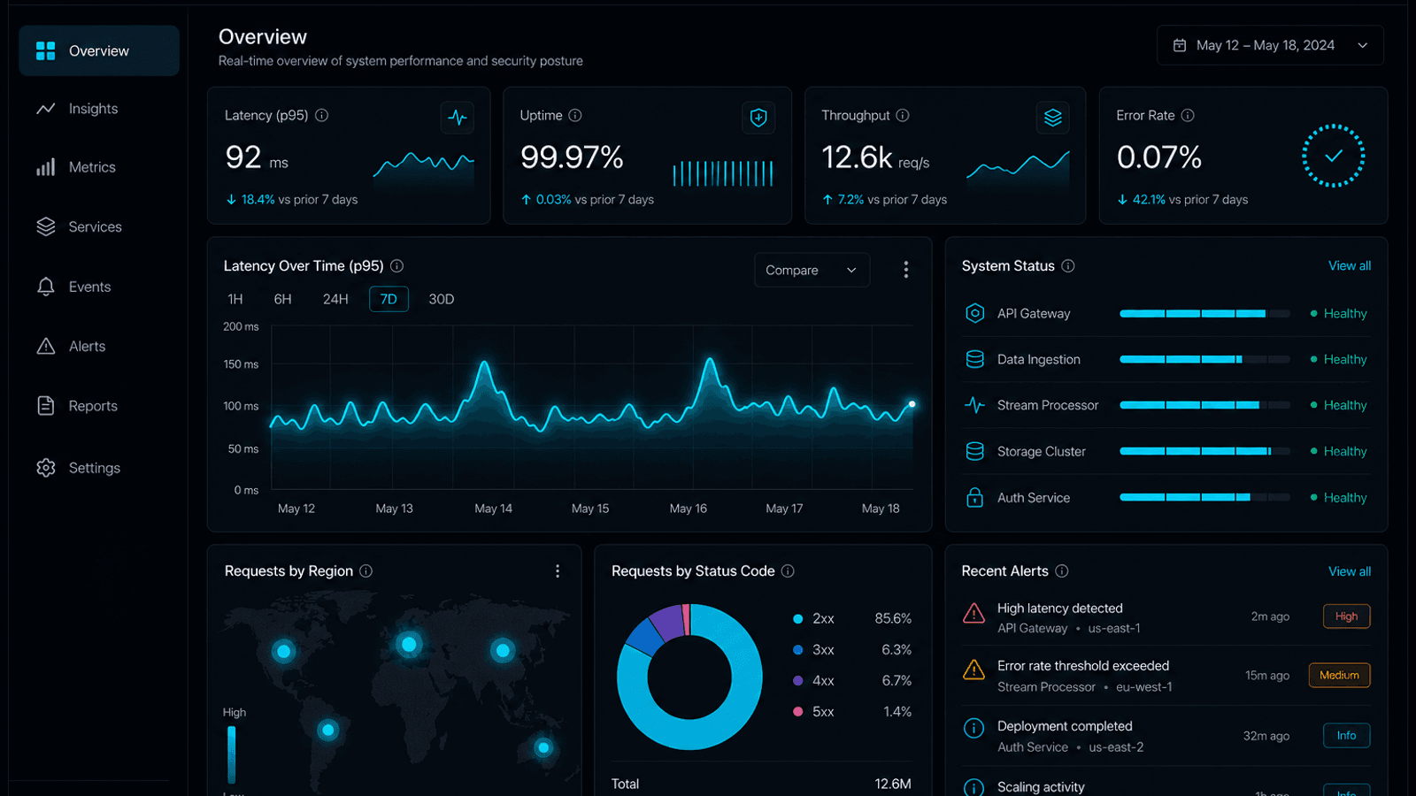
Task: Show info for Error Rate card
Action: click(1188, 115)
